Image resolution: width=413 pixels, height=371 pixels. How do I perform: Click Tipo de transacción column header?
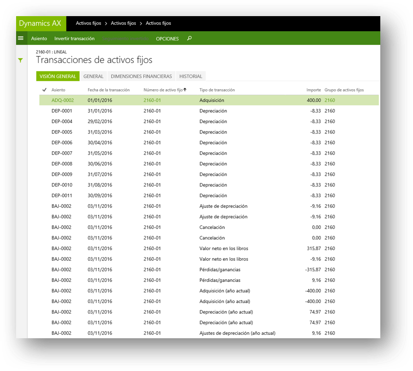(217, 90)
